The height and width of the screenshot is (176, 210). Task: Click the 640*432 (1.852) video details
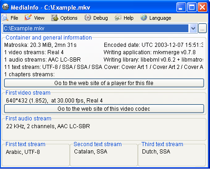(54, 101)
